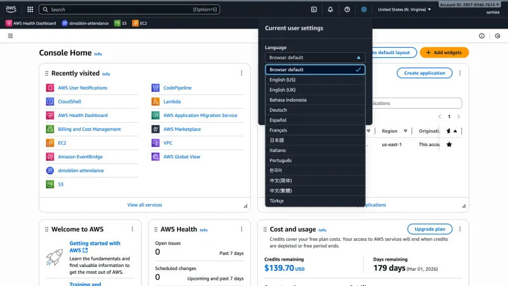Click the Recently visited widget drag handle
508x286 pixels.
click(46, 73)
